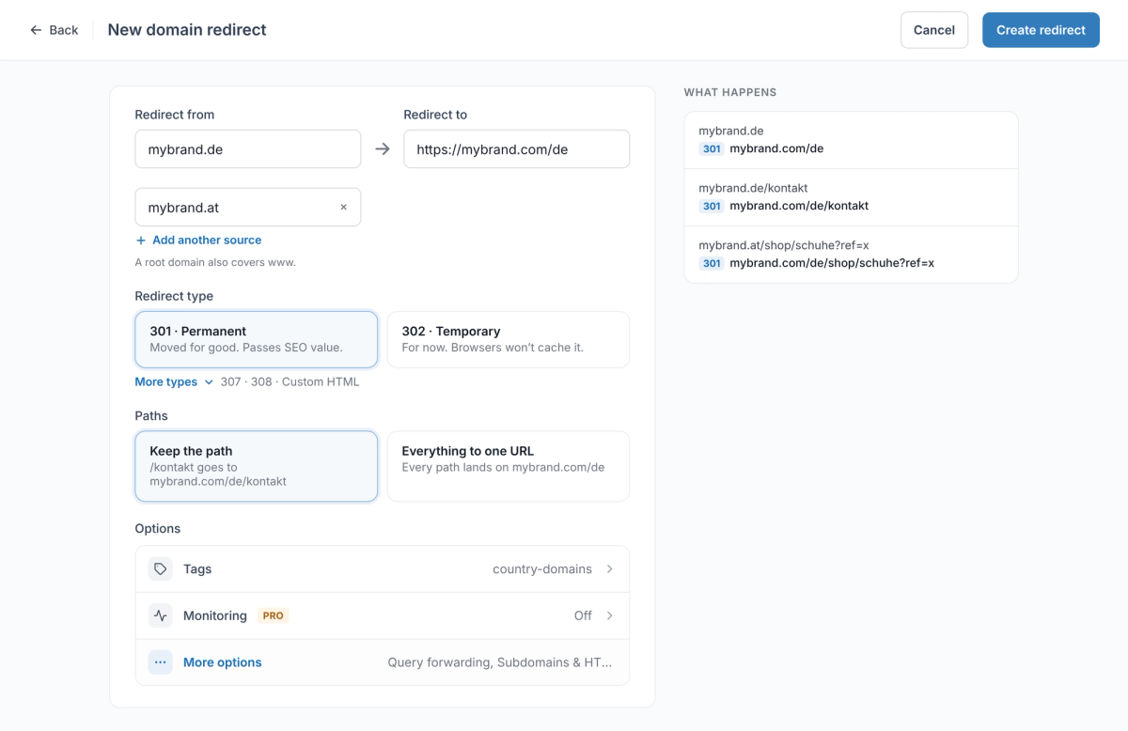Expand the More types chevron
This screenshot has width=1128, height=731.
pos(209,382)
